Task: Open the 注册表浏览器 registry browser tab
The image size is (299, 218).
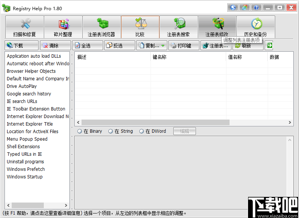Action: [x=102, y=27]
